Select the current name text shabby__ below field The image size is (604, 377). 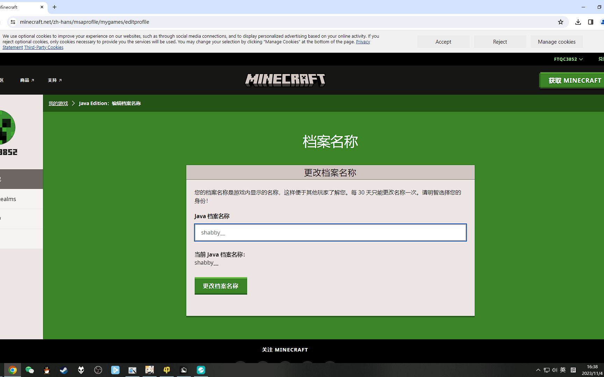pyautogui.click(x=206, y=263)
